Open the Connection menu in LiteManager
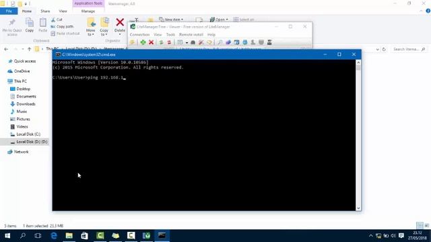431x242 pixels. click(139, 35)
